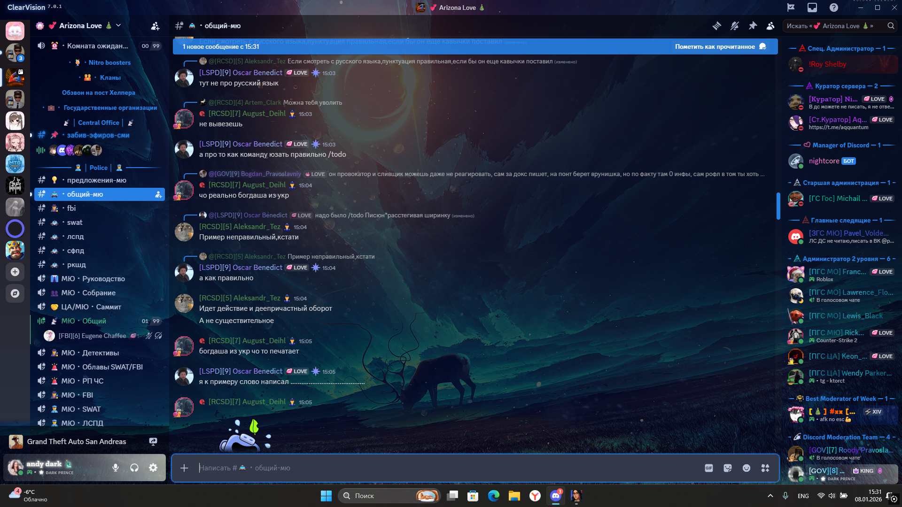
Task: Expand Arizona Love server dropdown menu
Action: coord(118,25)
